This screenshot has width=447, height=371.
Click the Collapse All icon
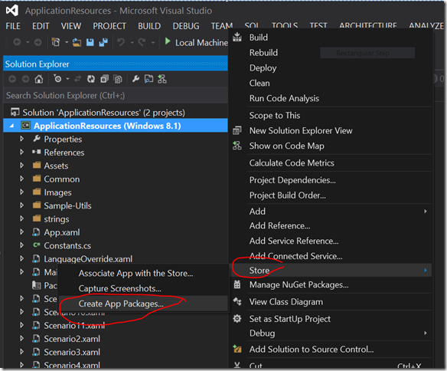point(105,79)
